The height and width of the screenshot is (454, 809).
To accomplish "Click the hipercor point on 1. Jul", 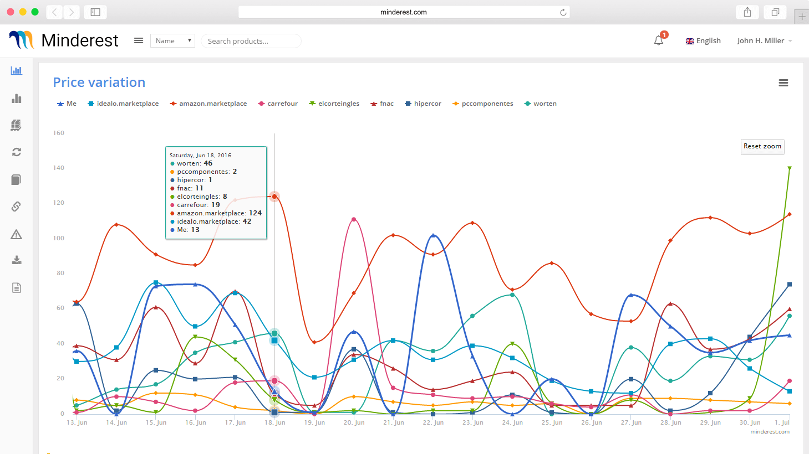I will [x=790, y=285].
